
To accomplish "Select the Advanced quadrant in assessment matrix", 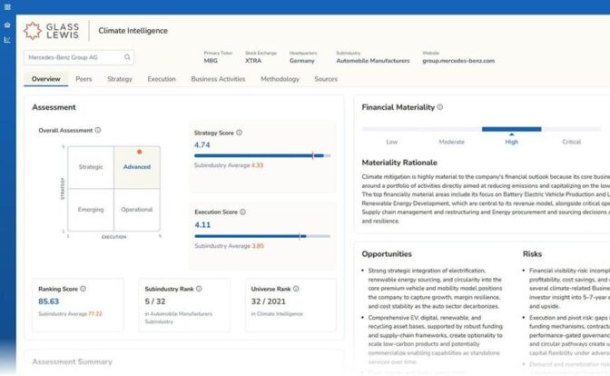I will 137,167.
